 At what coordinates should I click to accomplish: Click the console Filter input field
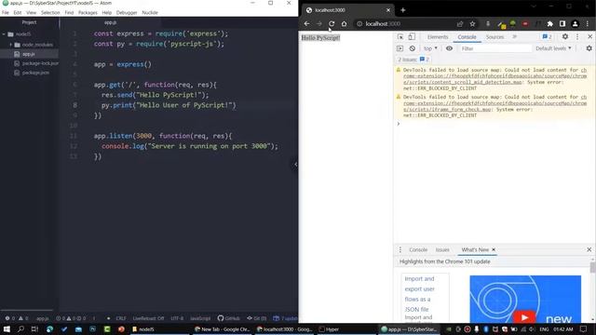click(x=495, y=48)
